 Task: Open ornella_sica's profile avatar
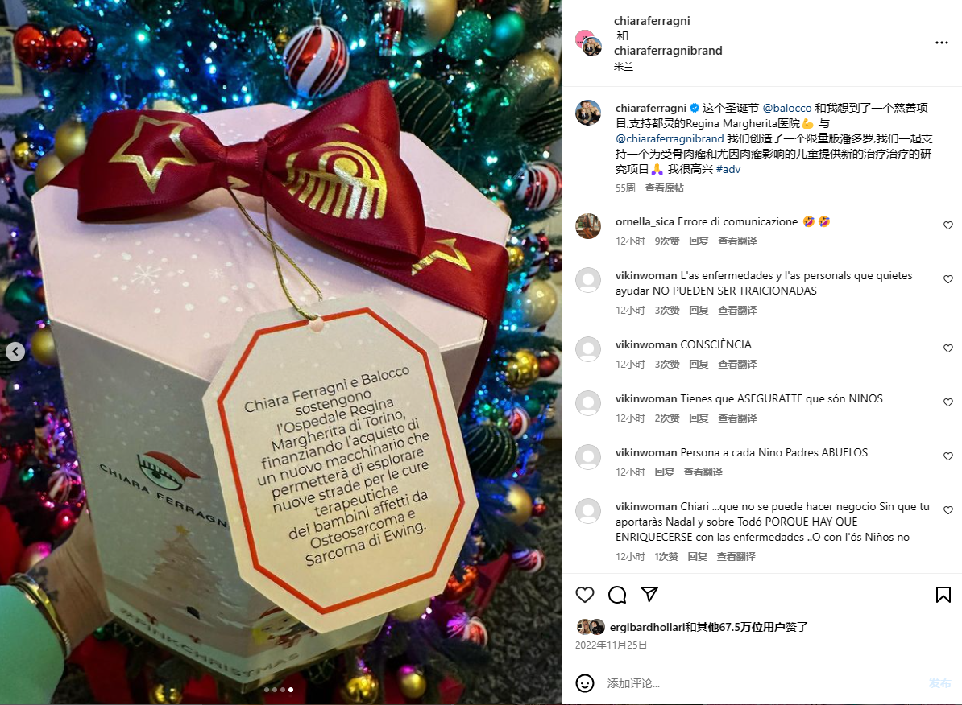point(587,226)
